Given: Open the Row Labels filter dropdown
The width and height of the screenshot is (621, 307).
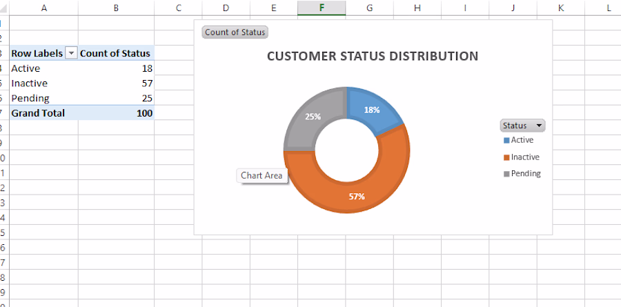Looking at the screenshot, I should [x=71, y=54].
